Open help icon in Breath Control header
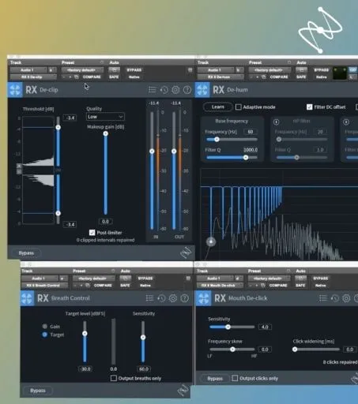358x404 pixels. tap(185, 298)
